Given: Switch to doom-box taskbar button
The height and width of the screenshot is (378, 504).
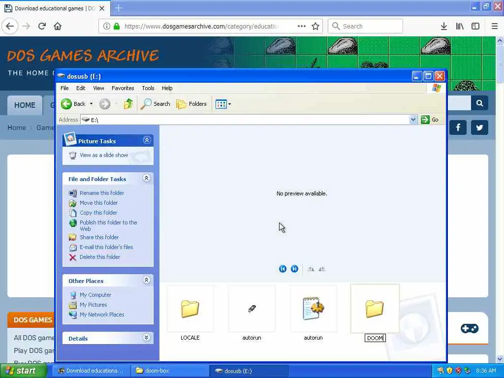Looking at the screenshot, I should pyautogui.click(x=170, y=371).
